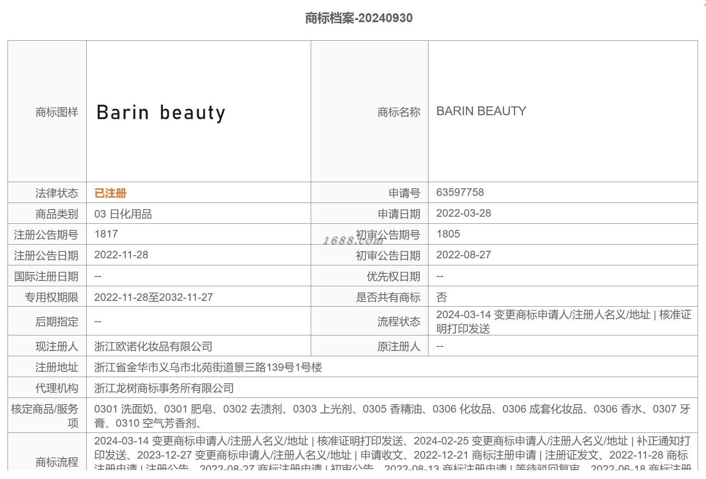Click the 商品类别 label
This screenshot has width=706, height=479.
click(57, 214)
